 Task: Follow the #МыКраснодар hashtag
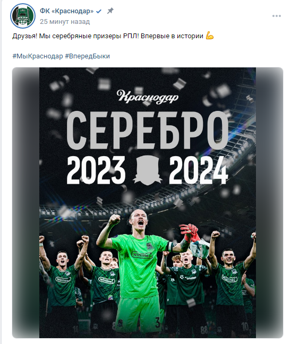coord(38,56)
